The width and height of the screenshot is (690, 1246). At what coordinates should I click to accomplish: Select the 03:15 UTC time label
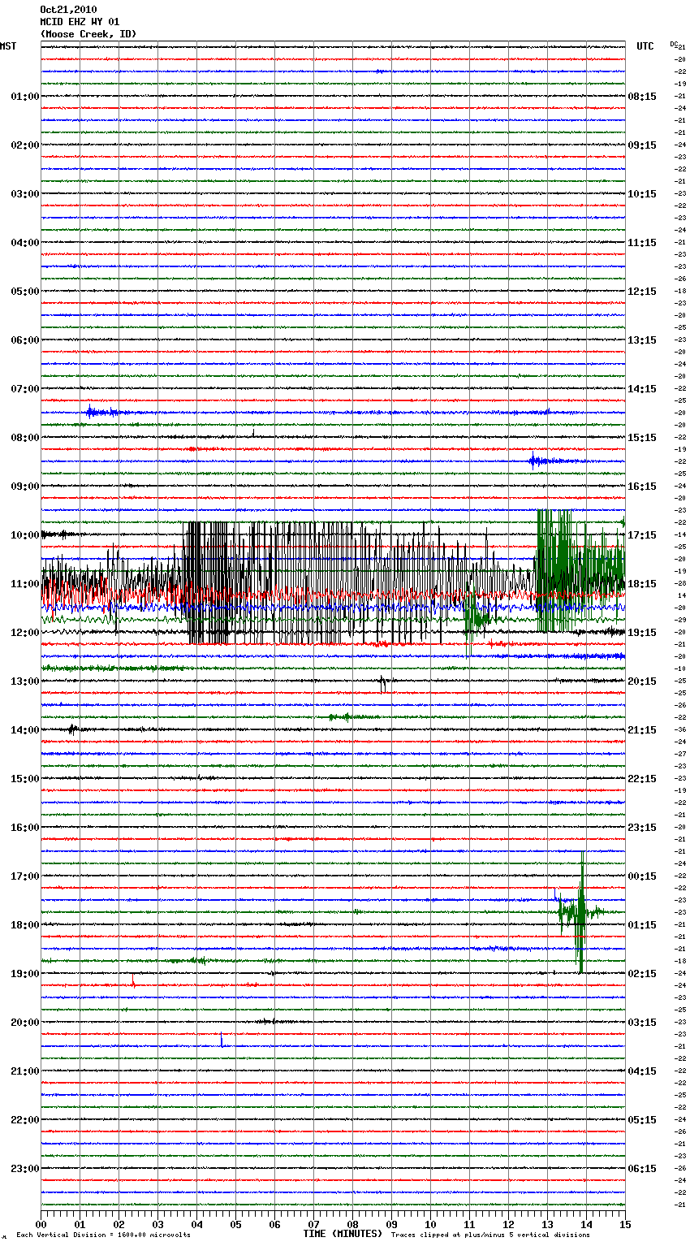point(642,1023)
